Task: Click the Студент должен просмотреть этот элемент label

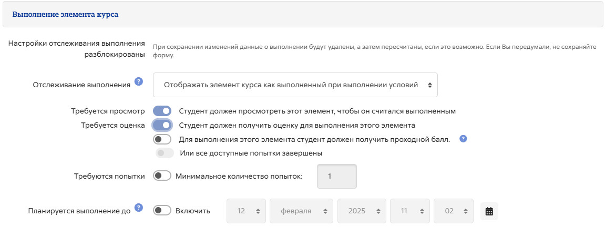Action: pyautogui.click(x=317, y=111)
